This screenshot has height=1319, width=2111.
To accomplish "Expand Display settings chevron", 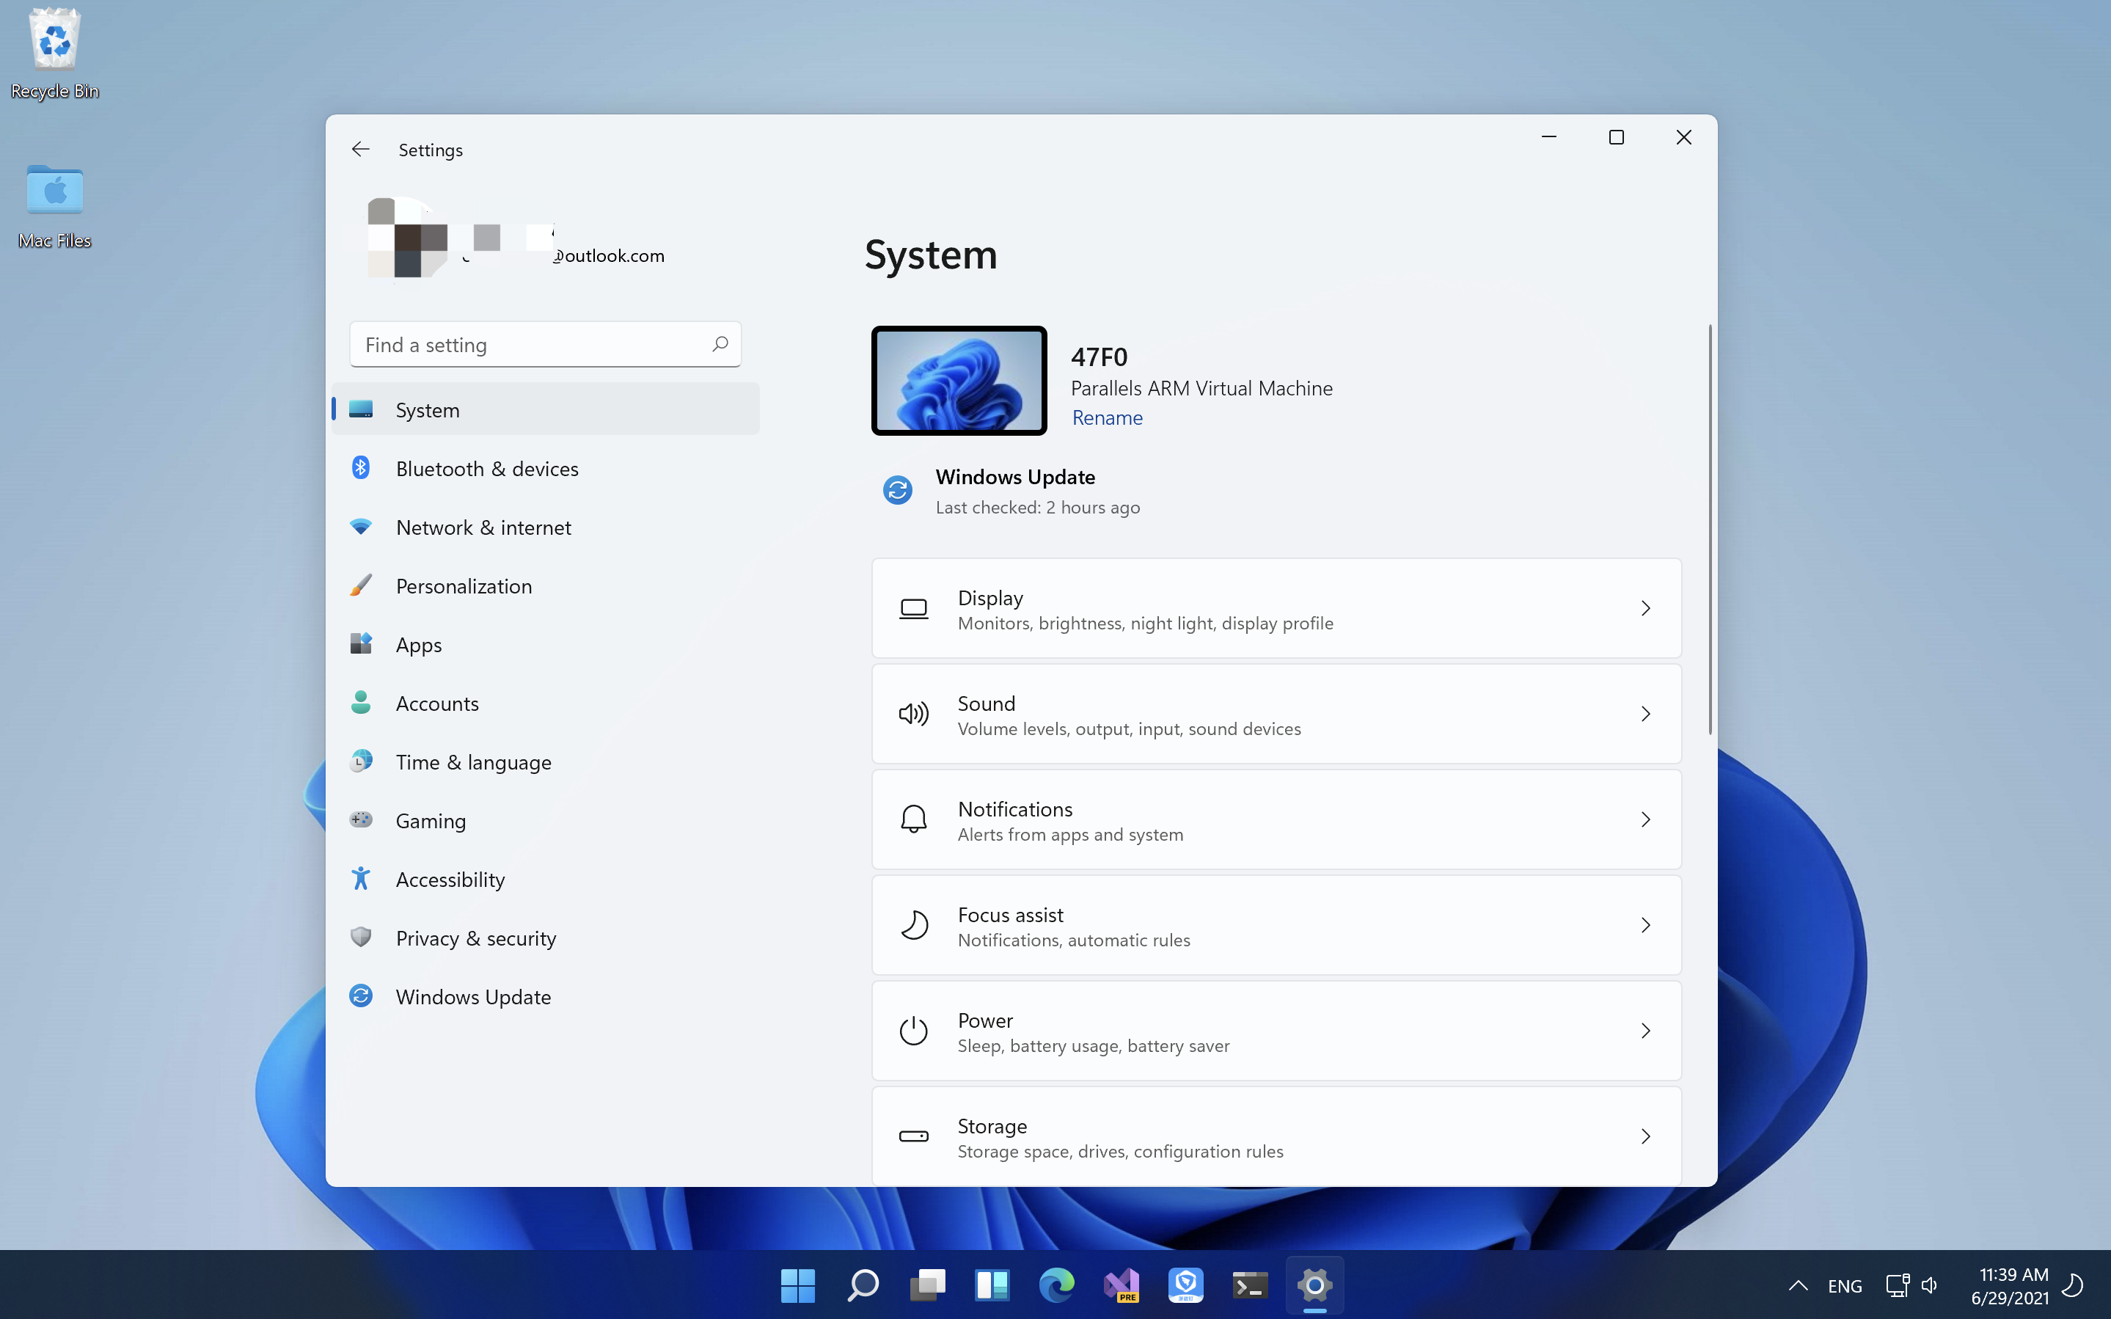I will point(1645,608).
